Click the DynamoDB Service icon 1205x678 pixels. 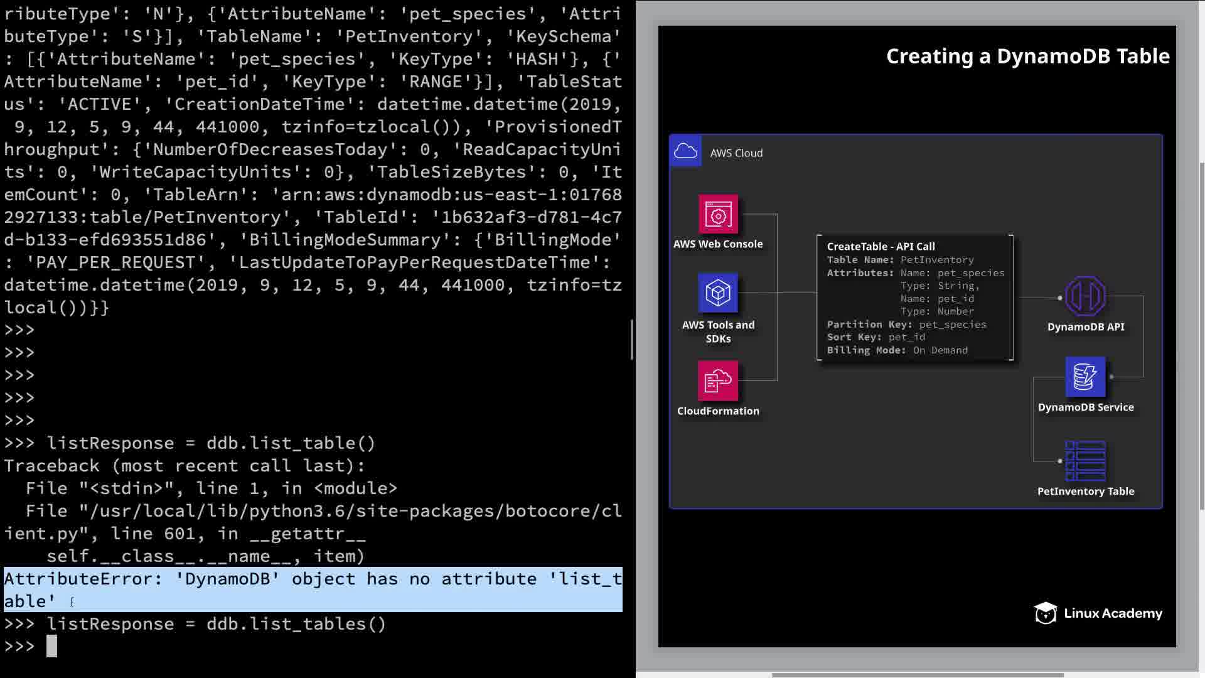[x=1085, y=377]
